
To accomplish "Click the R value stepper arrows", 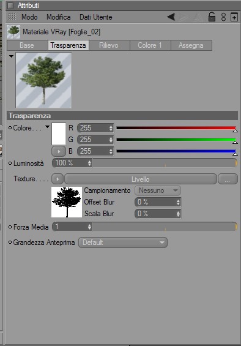I will tap(111, 128).
